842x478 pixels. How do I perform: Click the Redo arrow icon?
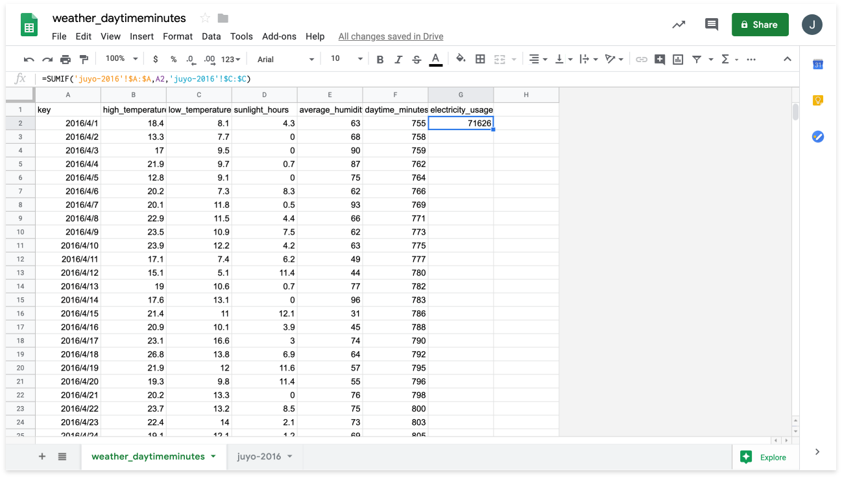pyautogui.click(x=47, y=59)
